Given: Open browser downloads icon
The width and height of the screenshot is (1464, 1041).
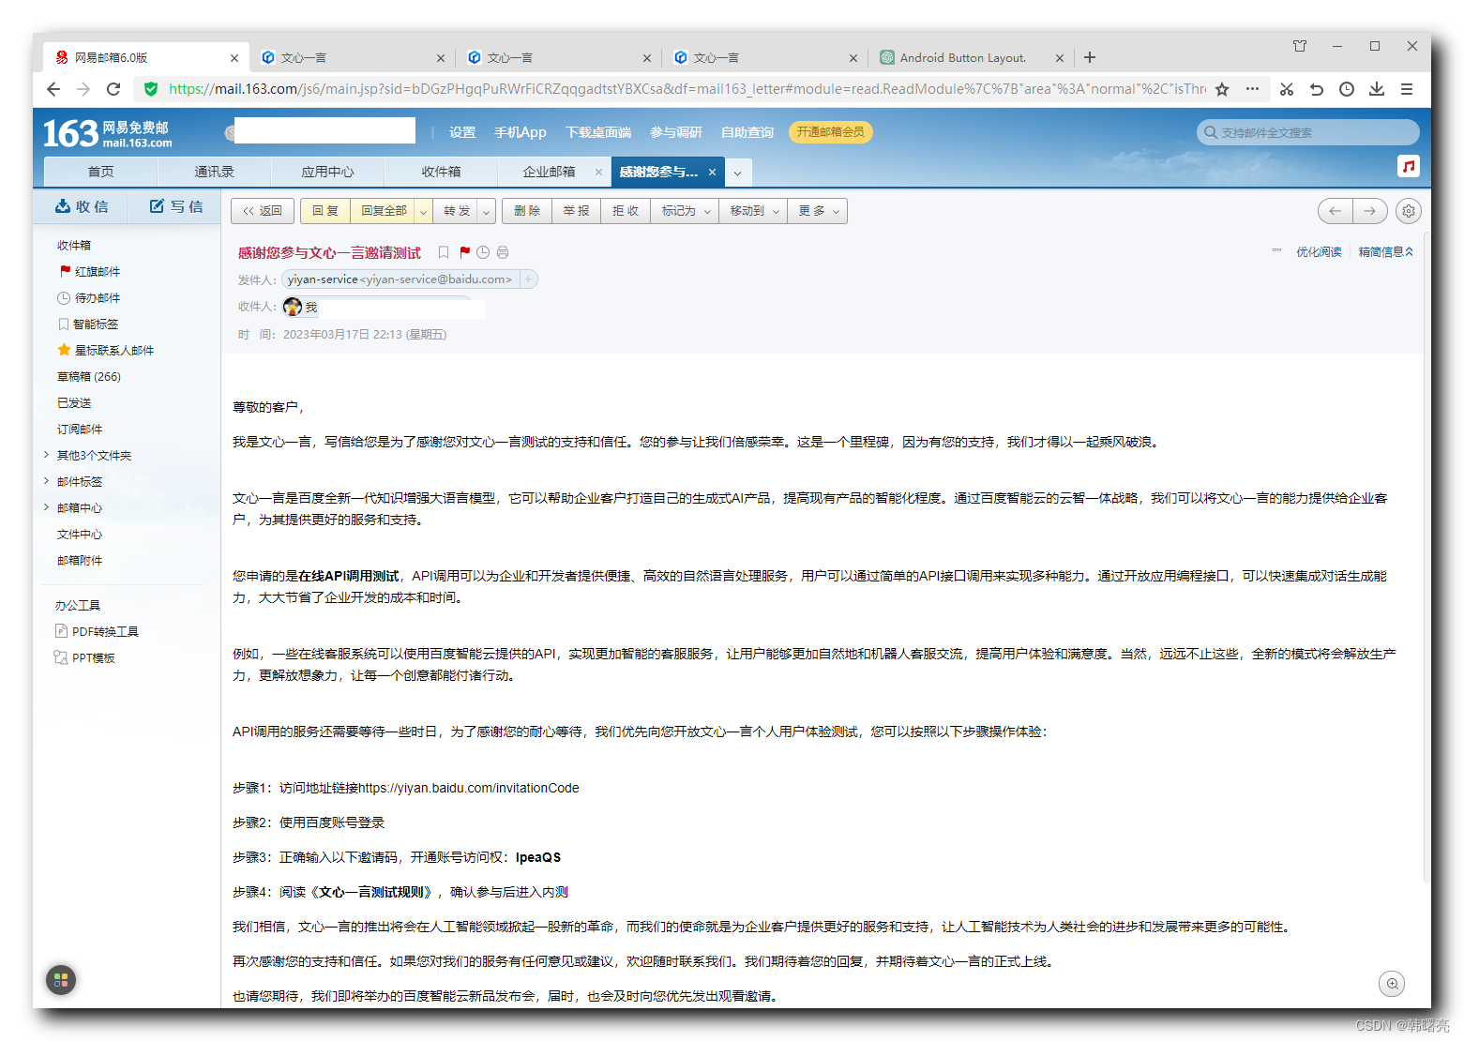Looking at the screenshot, I should (1377, 89).
